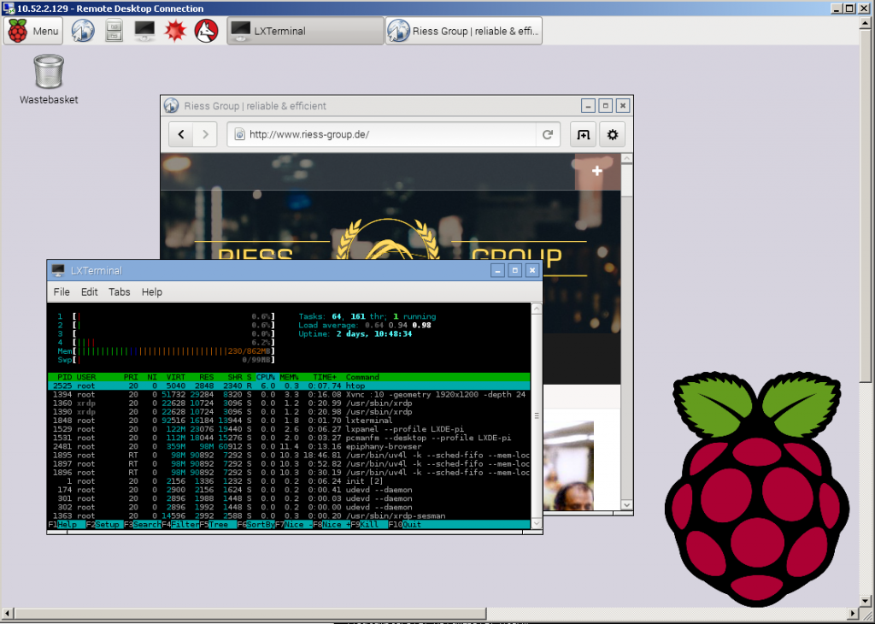
Task: Open the Wastebasket desktop icon
Action: [x=49, y=79]
